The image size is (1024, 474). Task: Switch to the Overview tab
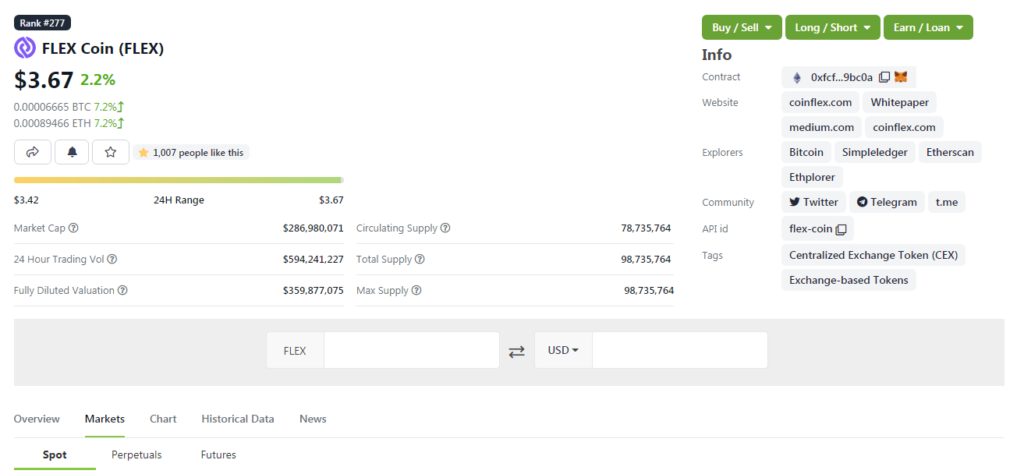37,419
